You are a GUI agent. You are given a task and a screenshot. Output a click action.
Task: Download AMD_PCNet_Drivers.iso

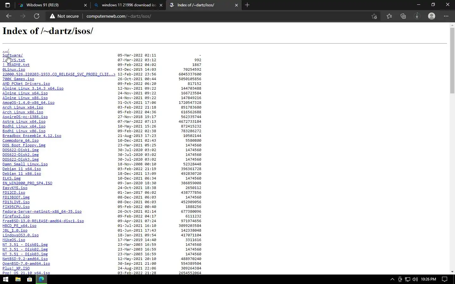[26, 84]
